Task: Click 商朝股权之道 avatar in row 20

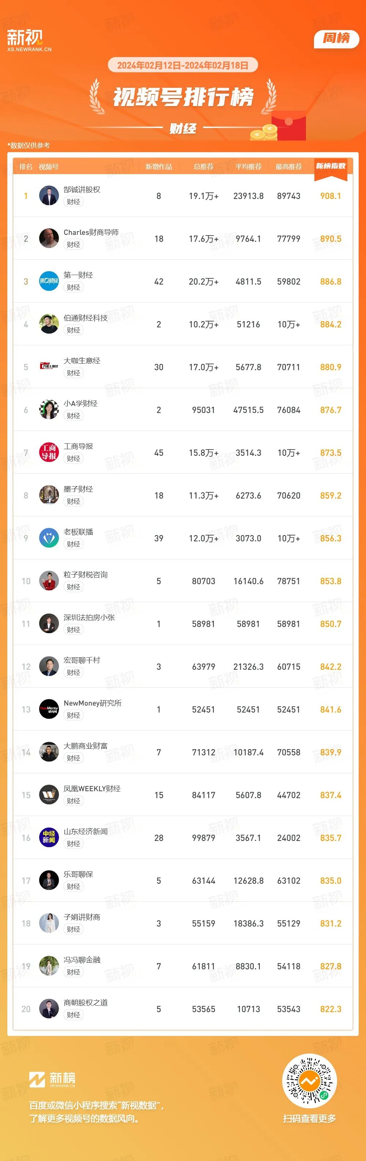Action: pos(49,1009)
